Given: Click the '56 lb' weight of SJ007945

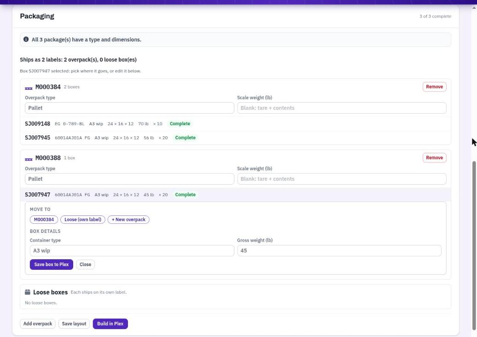Looking at the screenshot, I should 149,138.
